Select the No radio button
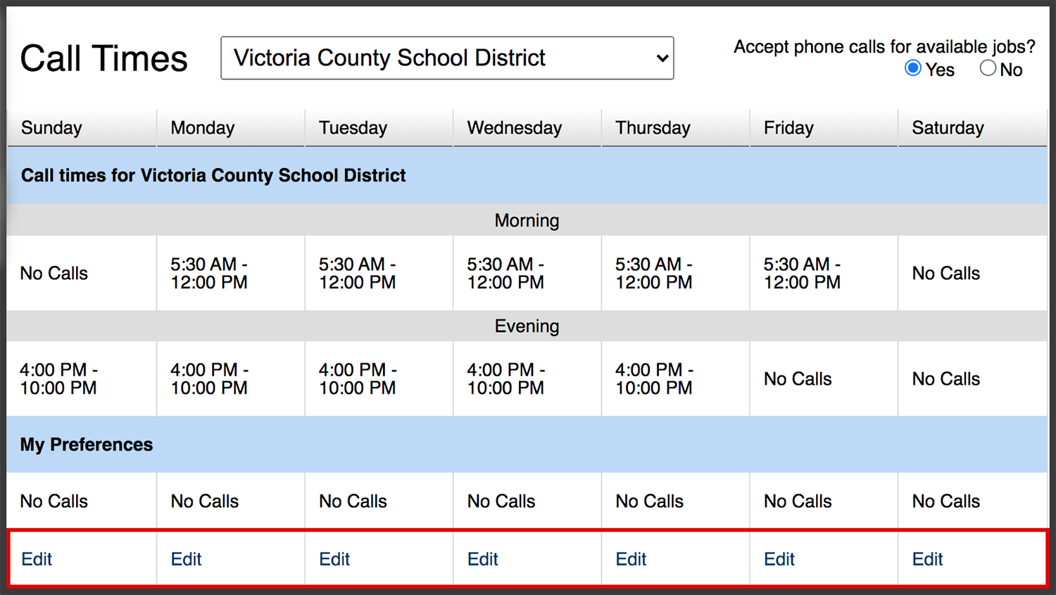 (988, 68)
